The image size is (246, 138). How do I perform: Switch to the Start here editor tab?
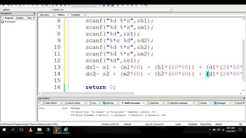[x=45, y=15]
